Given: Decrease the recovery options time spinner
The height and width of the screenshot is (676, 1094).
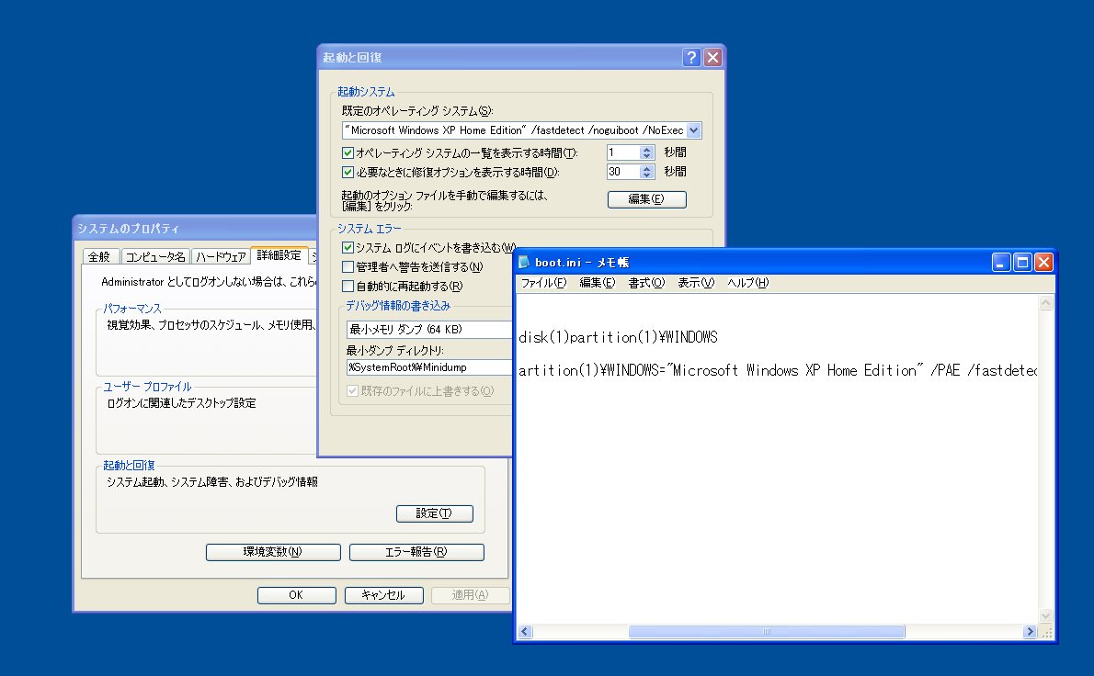Looking at the screenshot, I should click(647, 175).
